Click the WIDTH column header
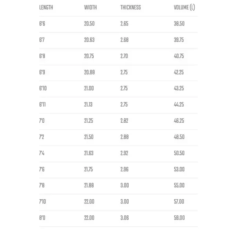Screen dimensions: 229x229 pyautogui.click(x=91, y=7)
